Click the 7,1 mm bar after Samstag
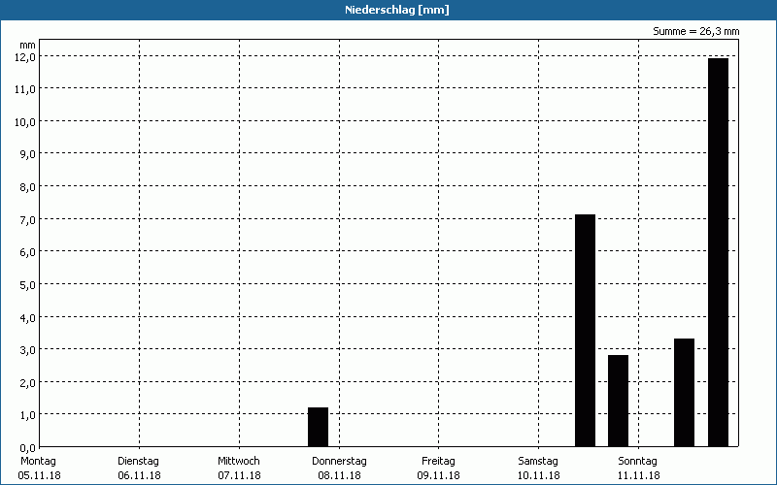This screenshot has height=485, width=777. click(586, 331)
